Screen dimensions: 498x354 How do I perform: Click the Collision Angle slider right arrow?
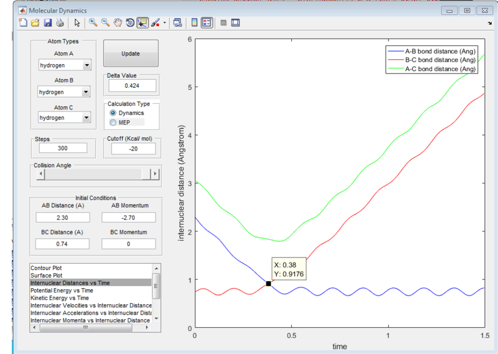tap(154, 174)
